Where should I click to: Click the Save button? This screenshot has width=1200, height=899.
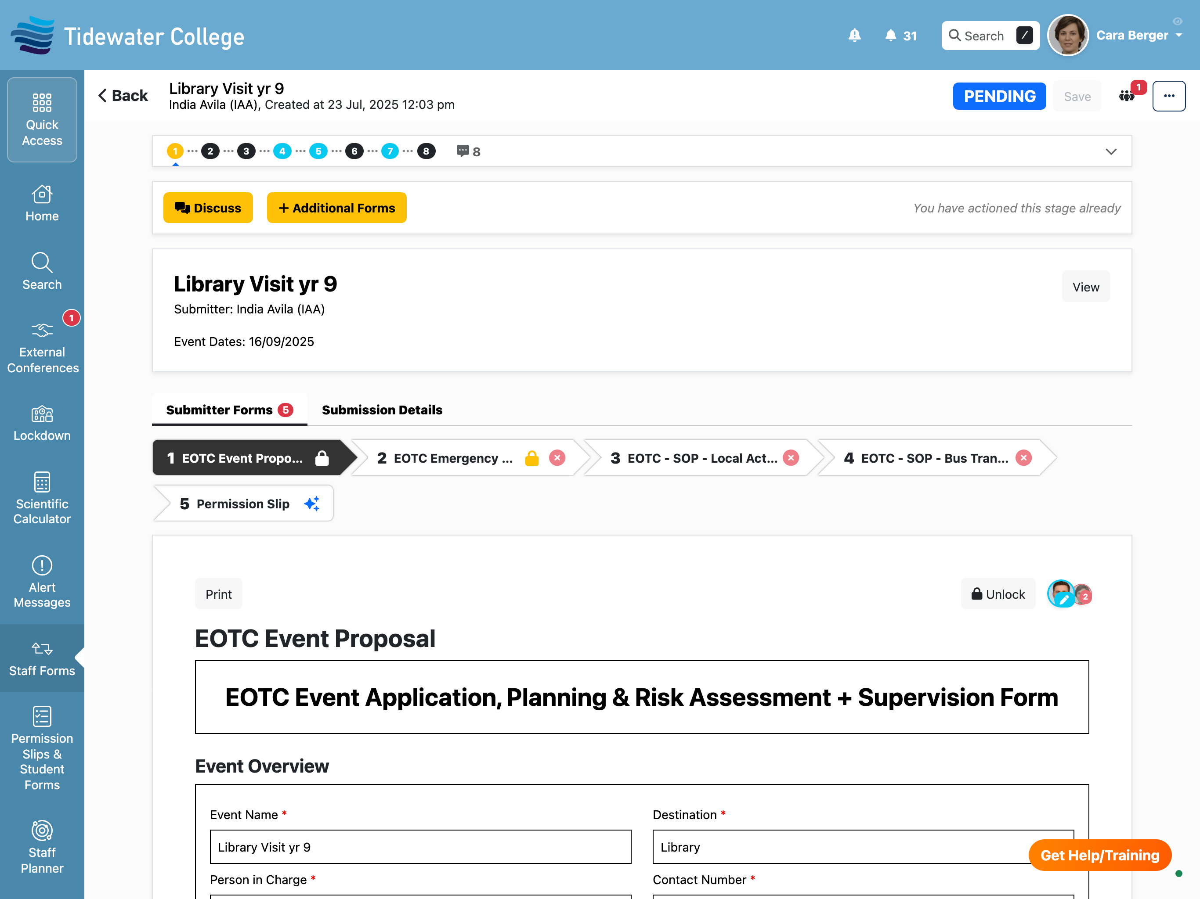point(1077,96)
